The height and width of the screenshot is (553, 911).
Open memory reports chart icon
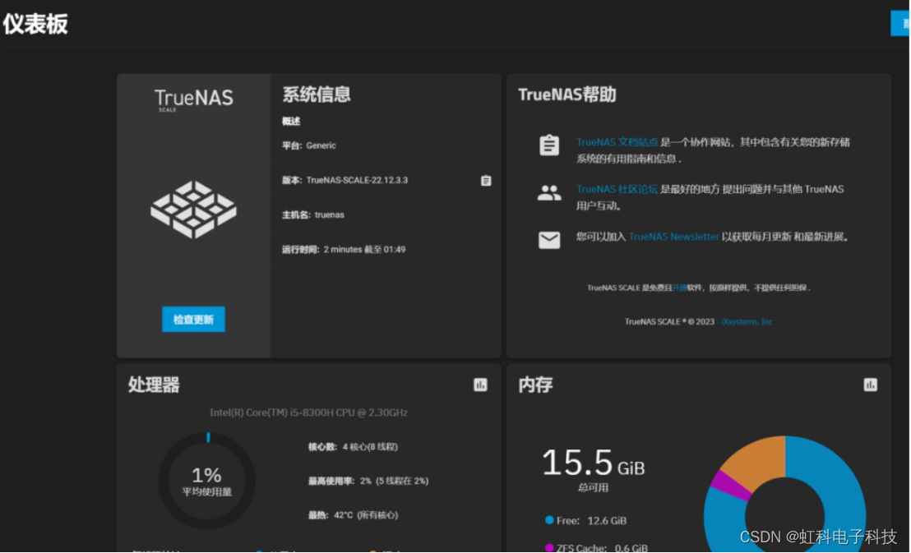coord(870,385)
